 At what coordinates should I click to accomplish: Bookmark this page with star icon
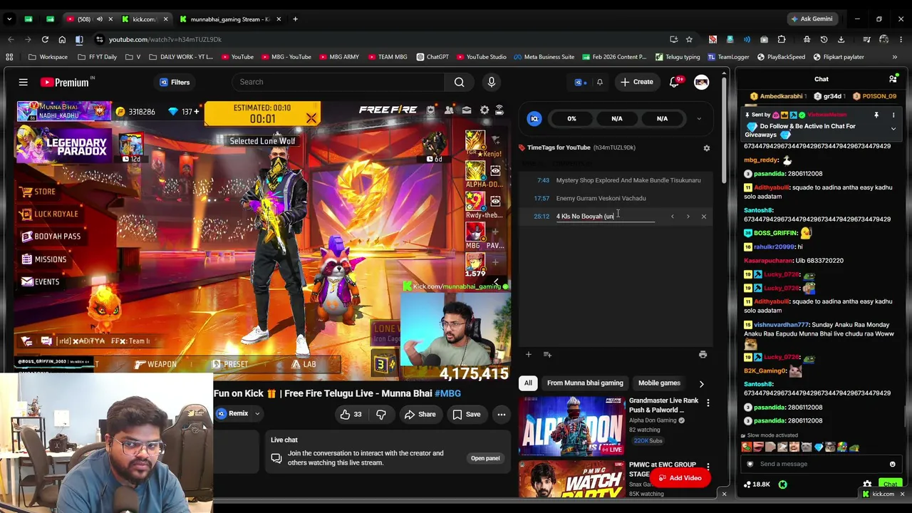coord(689,39)
